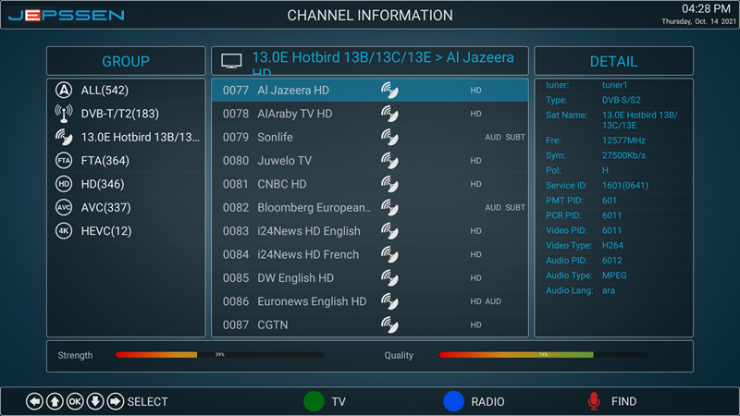
Task: Select channel 0085 DW English HD
Action: [370, 278]
